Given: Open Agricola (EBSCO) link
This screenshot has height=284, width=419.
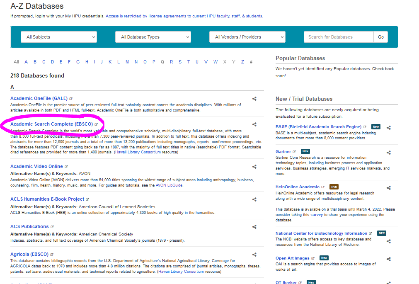Looking at the screenshot, I should click(29, 254).
